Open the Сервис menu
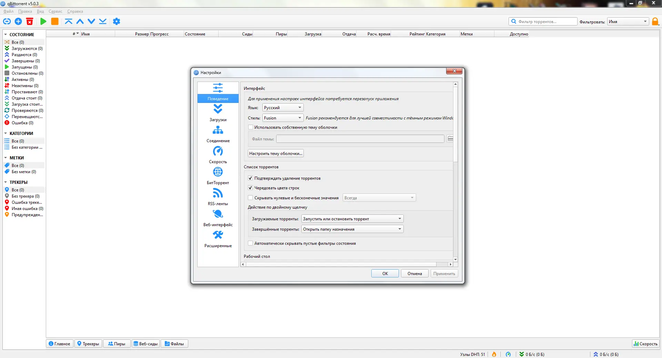 coord(55,11)
